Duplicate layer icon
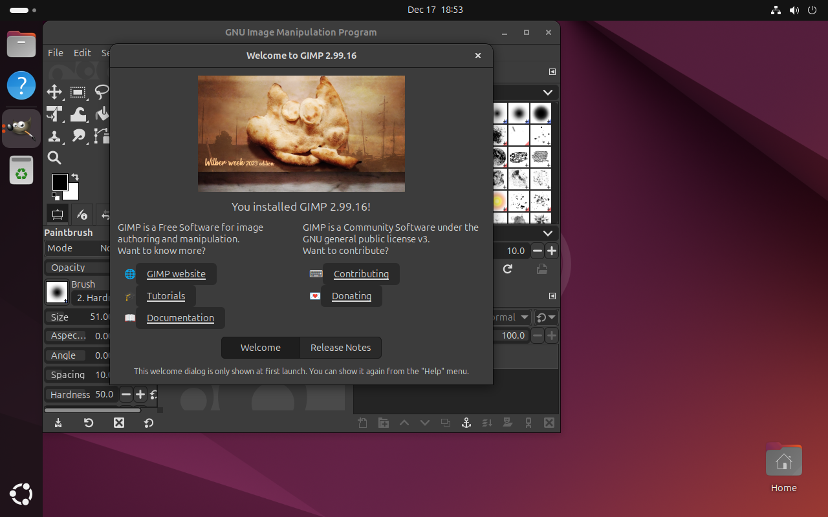Screen dimensions: 828x517 pos(446,423)
